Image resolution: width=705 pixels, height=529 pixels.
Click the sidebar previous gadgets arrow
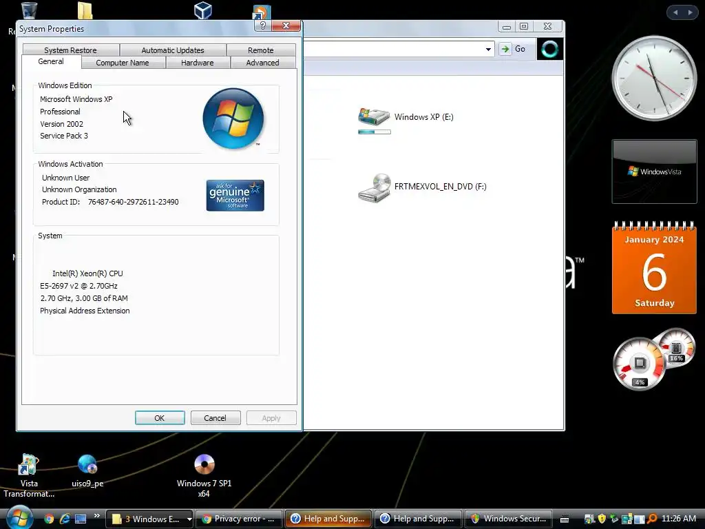click(x=675, y=12)
